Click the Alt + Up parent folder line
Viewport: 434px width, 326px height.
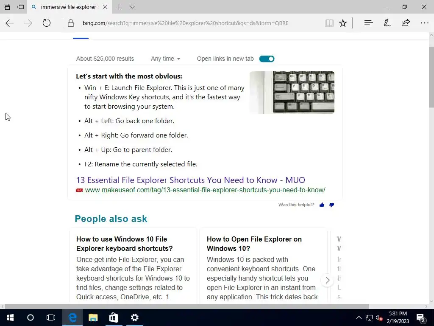tap(128, 150)
